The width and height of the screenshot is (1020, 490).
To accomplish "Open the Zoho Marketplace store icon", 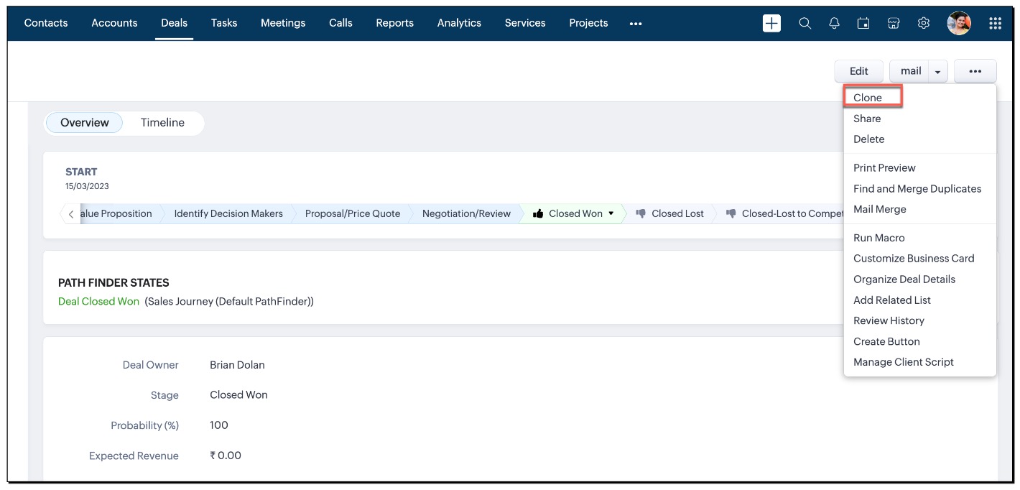I will tap(893, 22).
